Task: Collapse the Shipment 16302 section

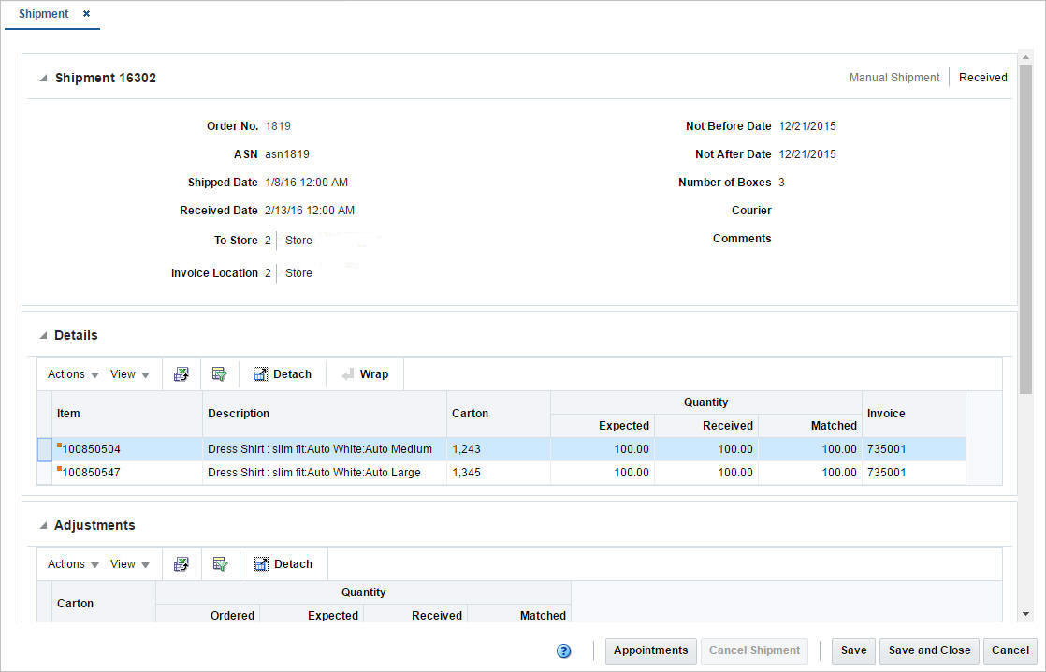Action: [43, 78]
